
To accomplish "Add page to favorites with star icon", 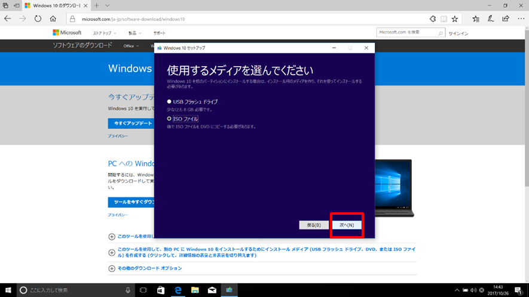I will click(x=455, y=19).
